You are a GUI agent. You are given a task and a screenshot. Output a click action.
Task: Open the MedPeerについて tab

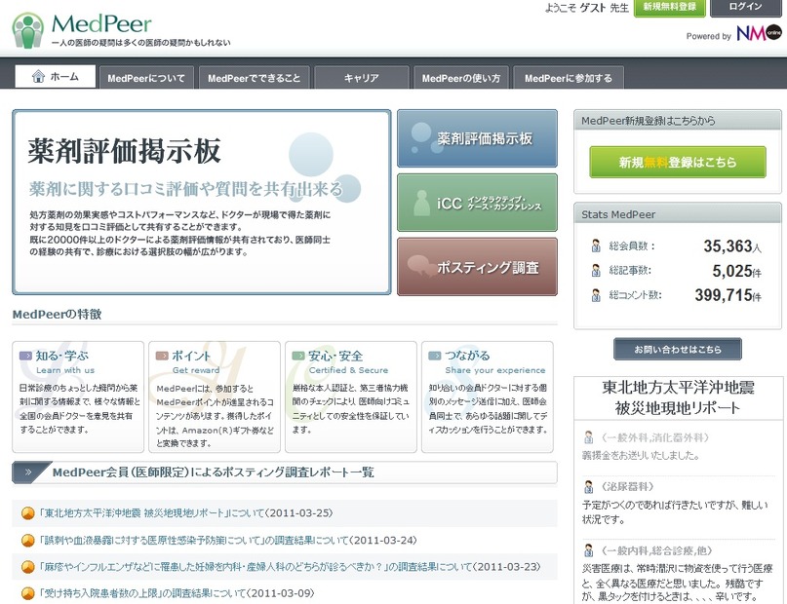tap(146, 78)
